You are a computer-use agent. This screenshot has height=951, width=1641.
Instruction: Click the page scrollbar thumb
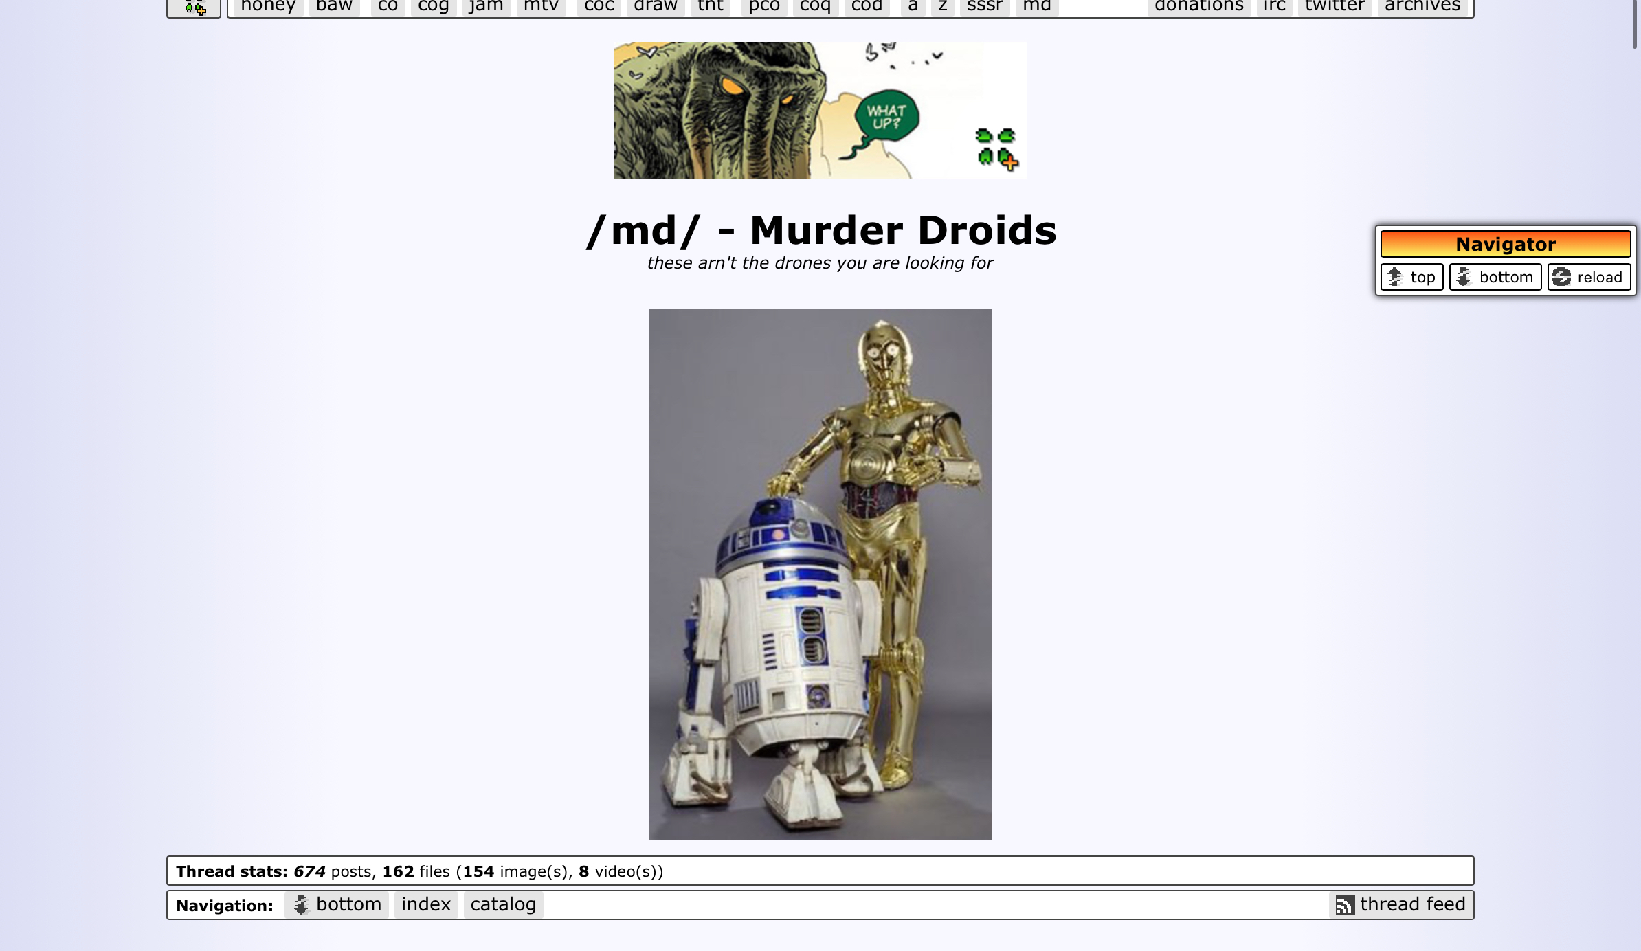1635,24
